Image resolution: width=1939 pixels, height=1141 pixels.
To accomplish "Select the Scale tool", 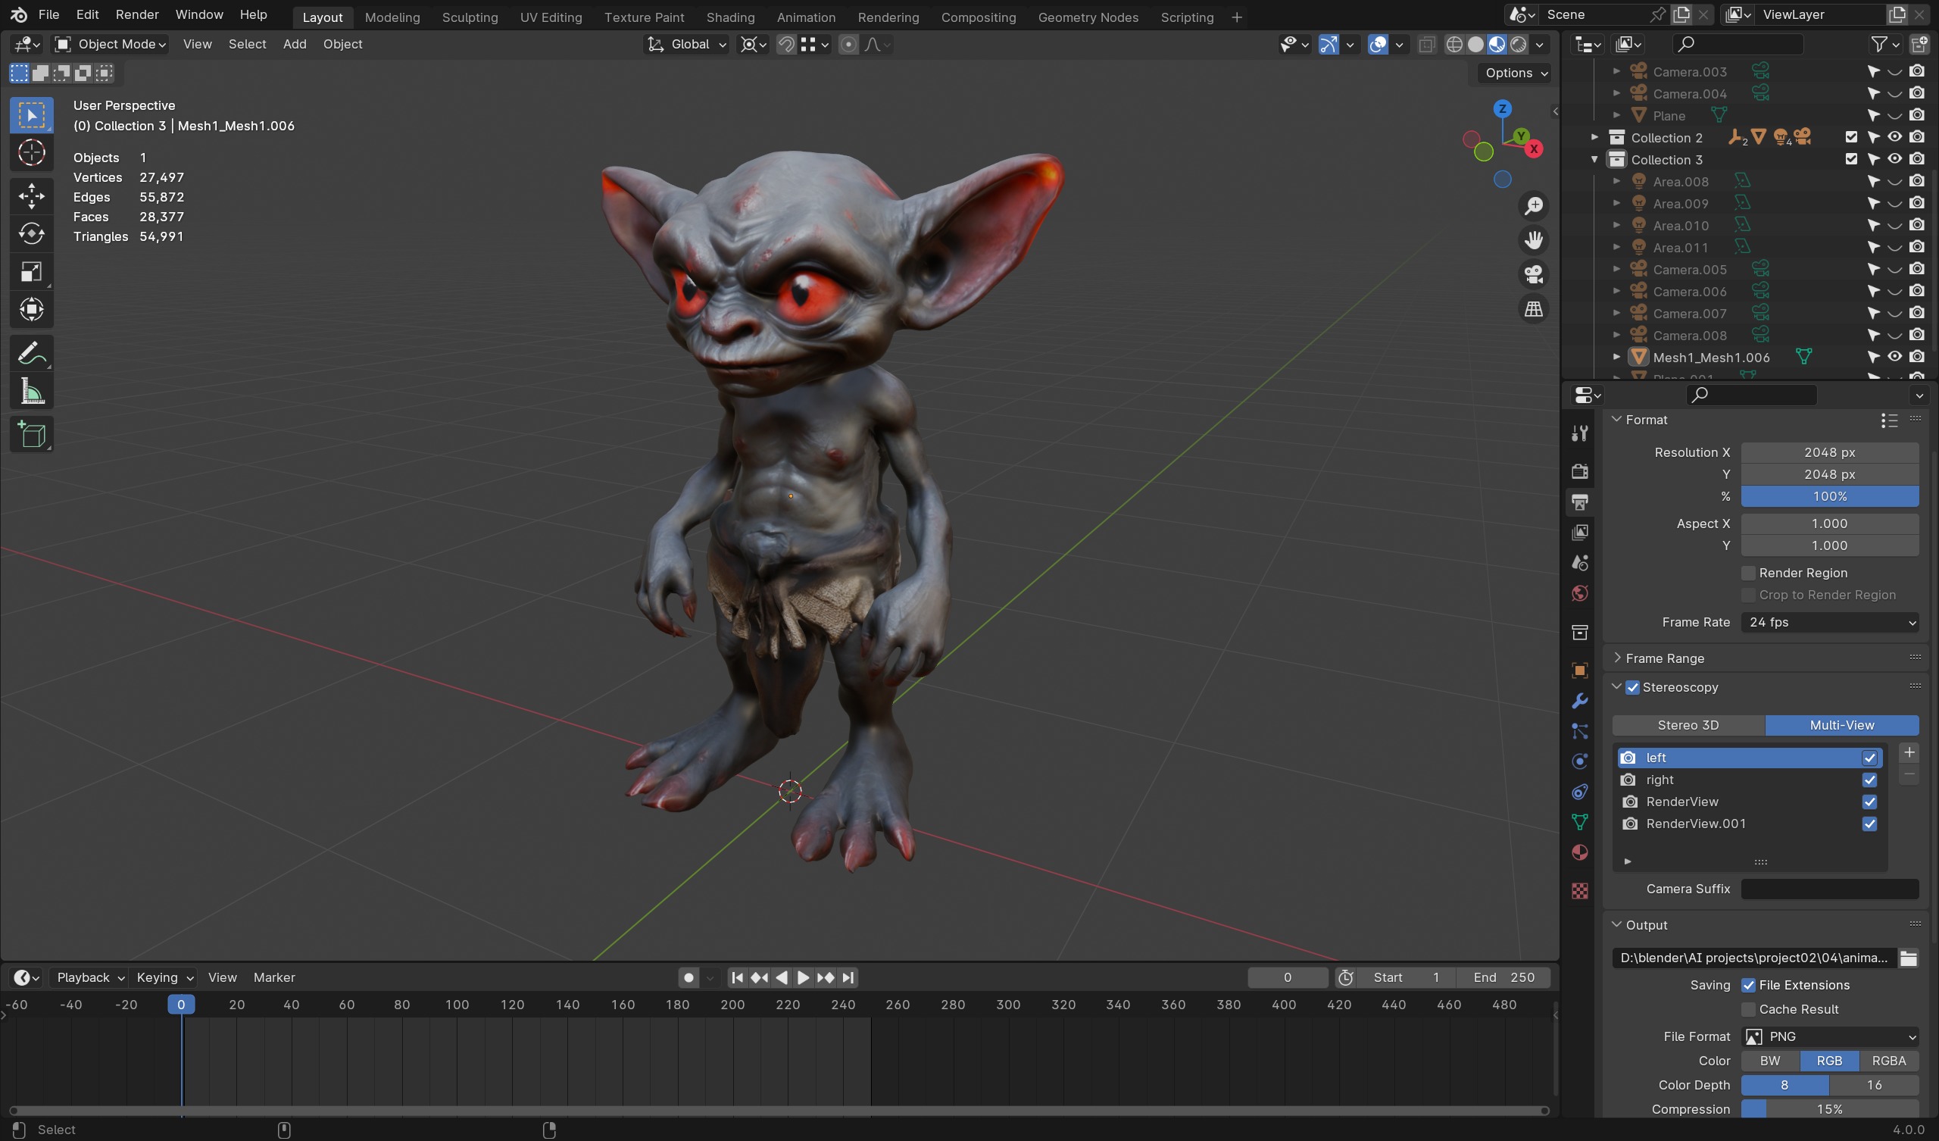I will click(32, 272).
